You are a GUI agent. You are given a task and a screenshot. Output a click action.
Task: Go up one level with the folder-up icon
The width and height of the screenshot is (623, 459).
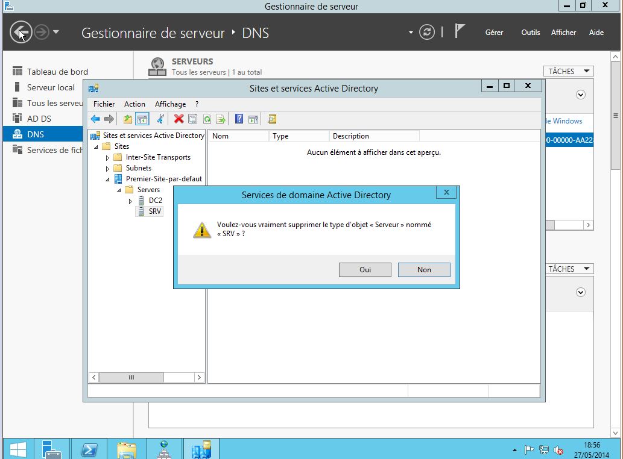click(x=127, y=119)
